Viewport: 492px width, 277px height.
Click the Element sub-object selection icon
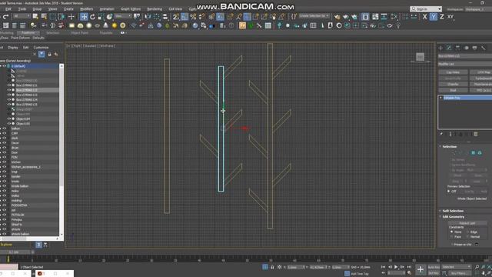480,152
